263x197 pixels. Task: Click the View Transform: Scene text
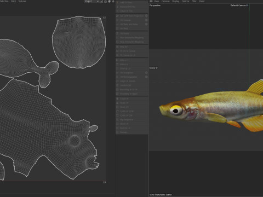pos(161,195)
